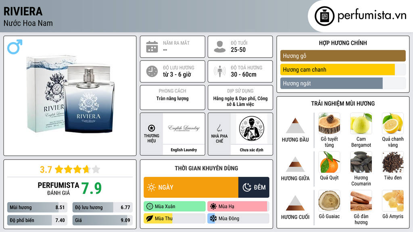Click the English Laundry brand logo
The height and width of the screenshot is (232, 413).
(184, 128)
